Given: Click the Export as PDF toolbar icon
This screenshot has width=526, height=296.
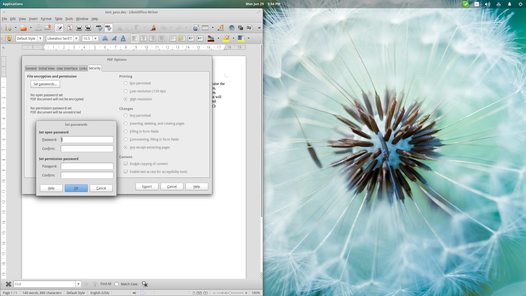Looking at the screenshot, I should click(70, 28).
